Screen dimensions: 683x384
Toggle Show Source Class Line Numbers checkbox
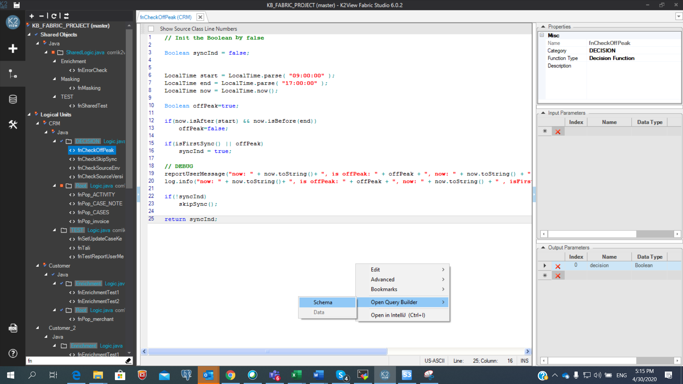click(x=151, y=29)
